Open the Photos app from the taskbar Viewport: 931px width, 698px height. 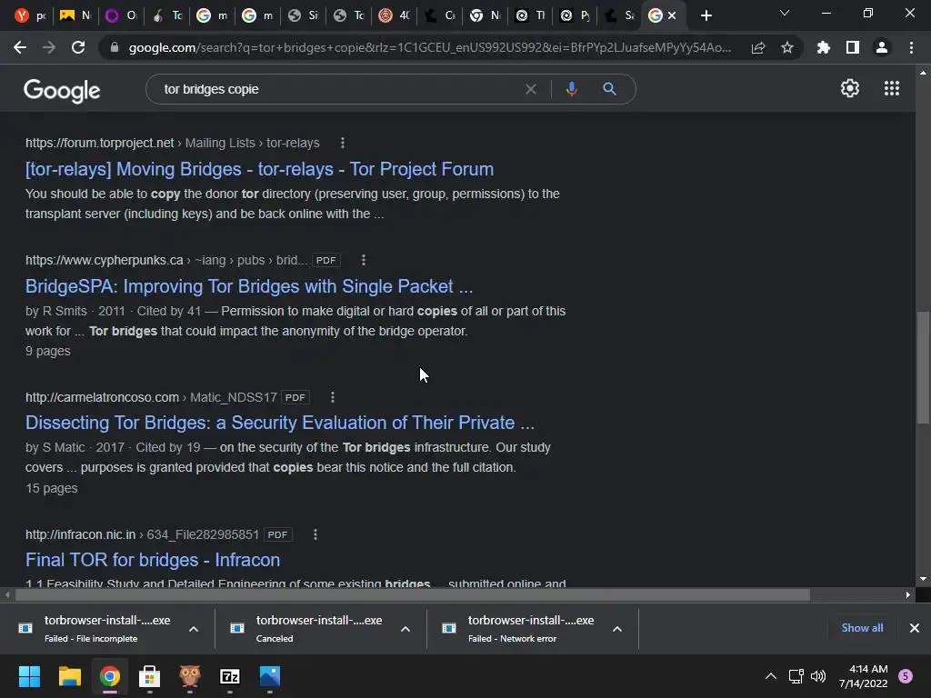tap(269, 676)
